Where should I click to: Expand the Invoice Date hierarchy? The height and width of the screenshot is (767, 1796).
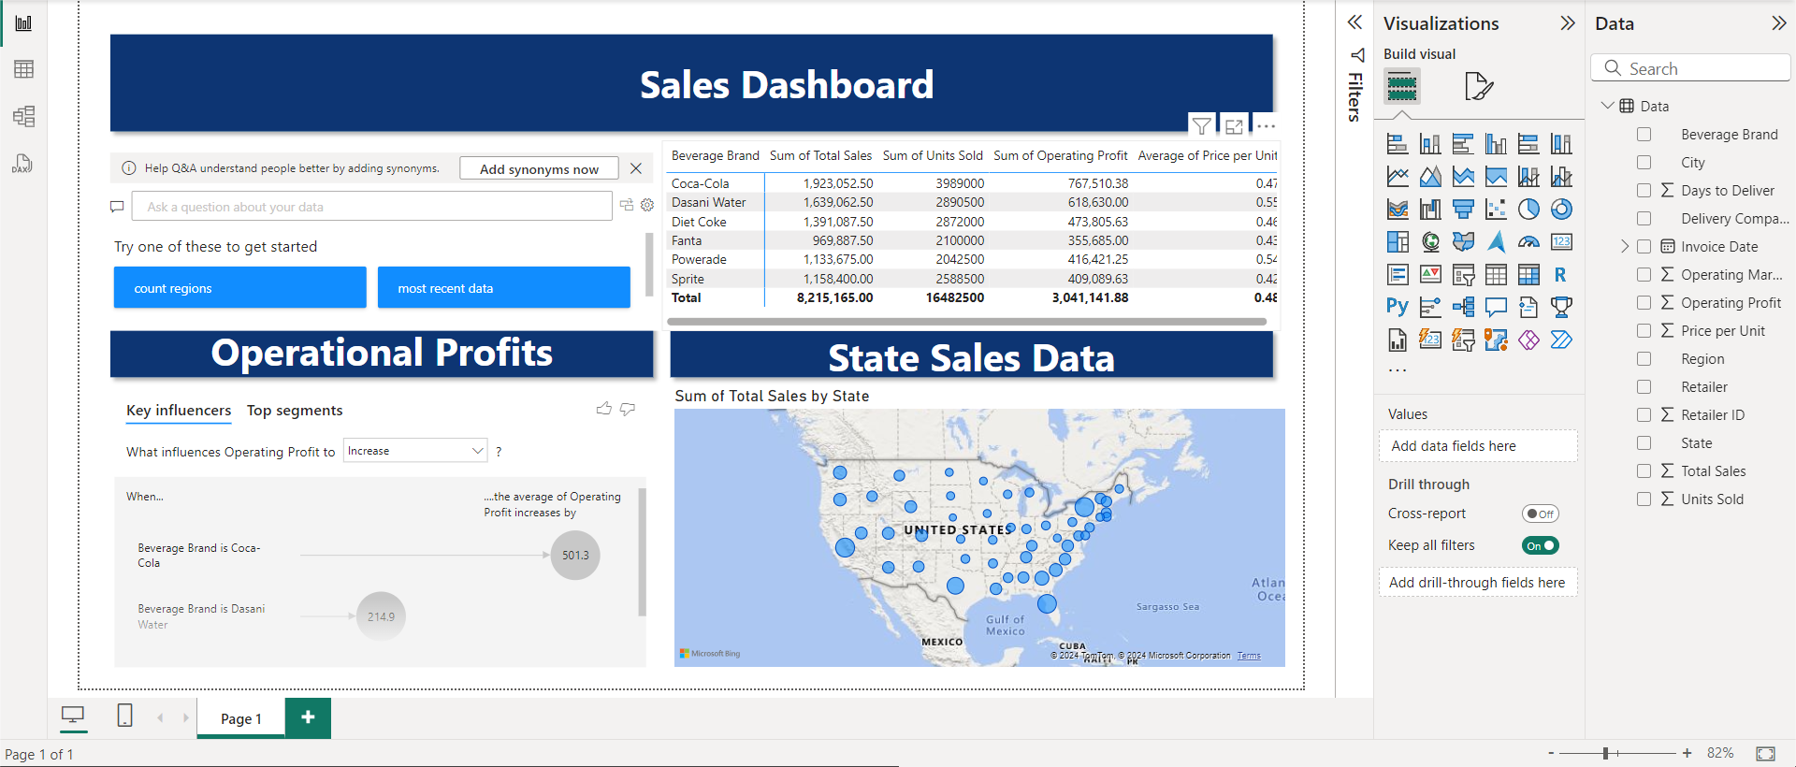pyautogui.click(x=1625, y=247)
